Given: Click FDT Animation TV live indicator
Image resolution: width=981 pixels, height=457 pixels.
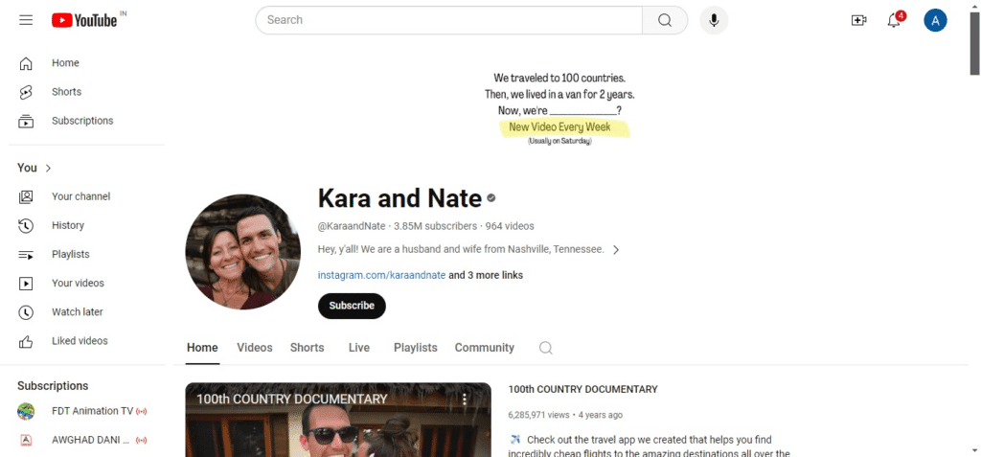Looking at the screenshot, I should tap(142, 411).
